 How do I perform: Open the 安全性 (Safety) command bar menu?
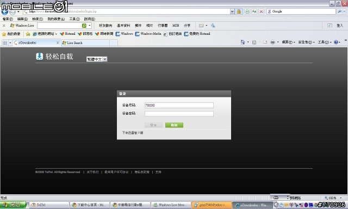[306, 42]
